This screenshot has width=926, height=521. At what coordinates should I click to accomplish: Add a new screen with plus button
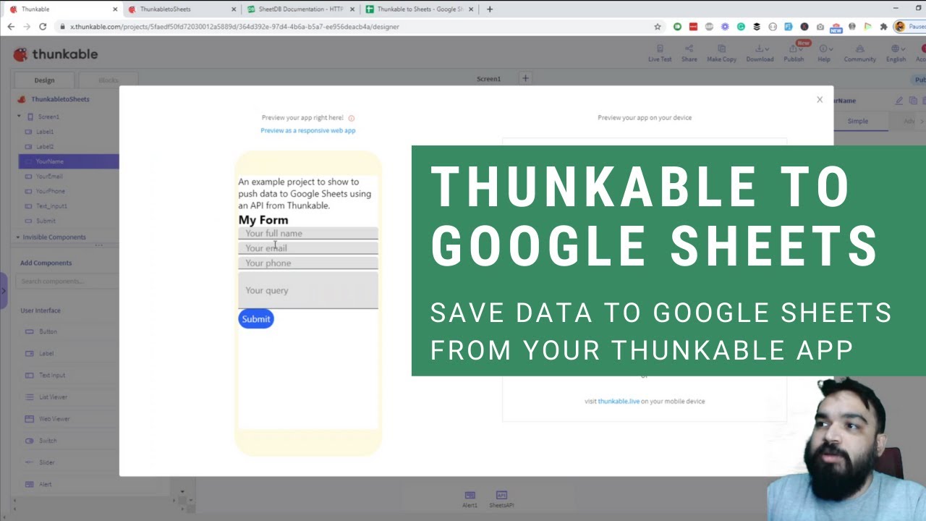click(x=525, y=78)
